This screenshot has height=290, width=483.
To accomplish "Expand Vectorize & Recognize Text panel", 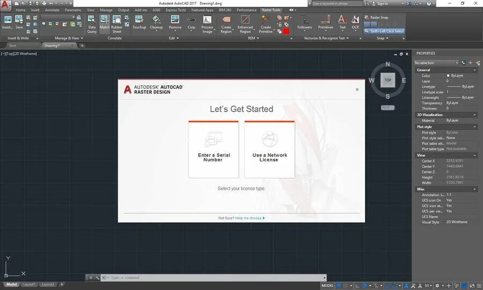I will (x=326, y=38).
